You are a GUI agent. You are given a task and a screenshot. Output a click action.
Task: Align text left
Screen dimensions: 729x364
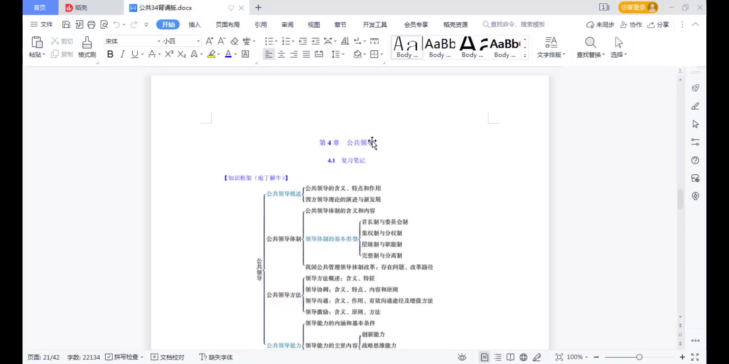269,54
